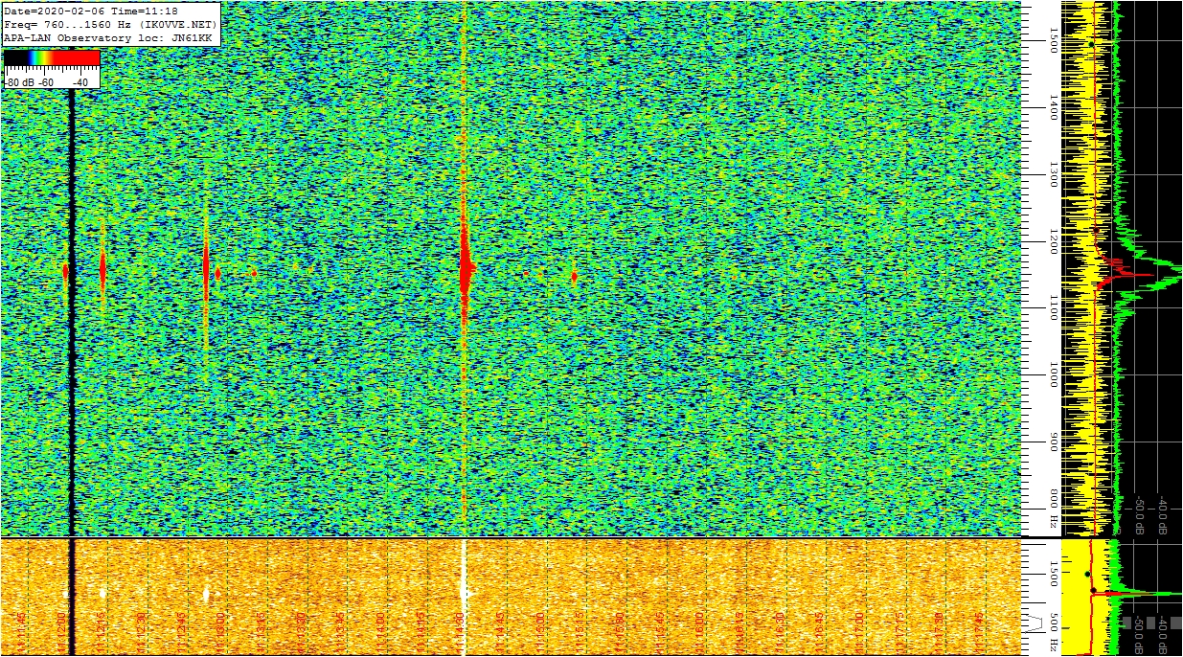Click the '-40.0 dB' label in upper spectrum graph
The width and height of the screenshot is (1183, 657).
point(1164,514)
